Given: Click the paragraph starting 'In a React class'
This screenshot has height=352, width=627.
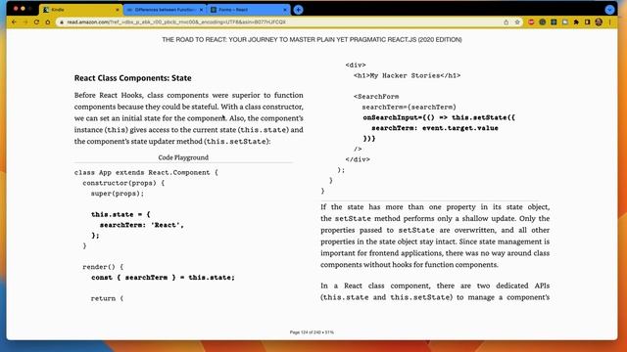Looking at the screenshot, I should tap(435, 291).
